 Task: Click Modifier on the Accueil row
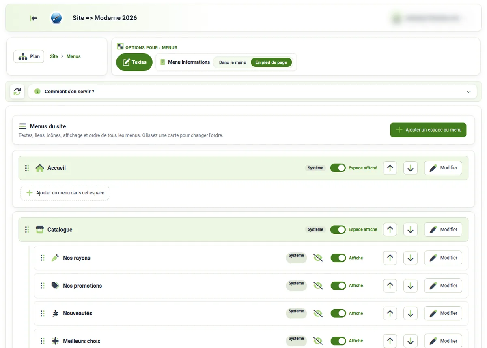coord(443,168)
